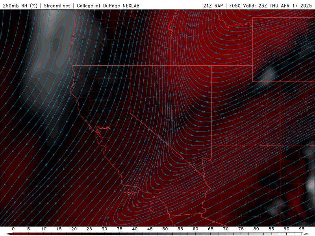Click the '85' colorbar tick label
315x236 pixels.
click(271, 229)
